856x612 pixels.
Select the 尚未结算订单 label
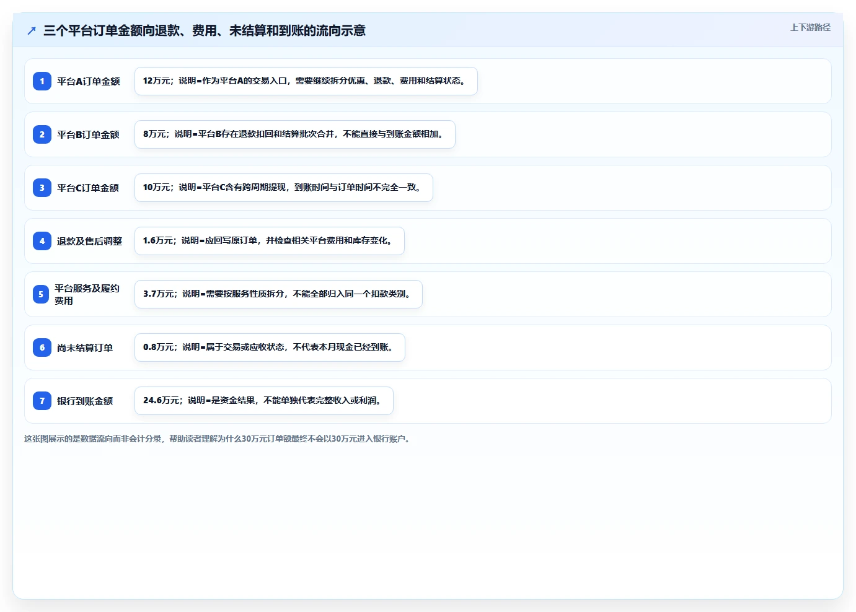click(x=85, y=348)
